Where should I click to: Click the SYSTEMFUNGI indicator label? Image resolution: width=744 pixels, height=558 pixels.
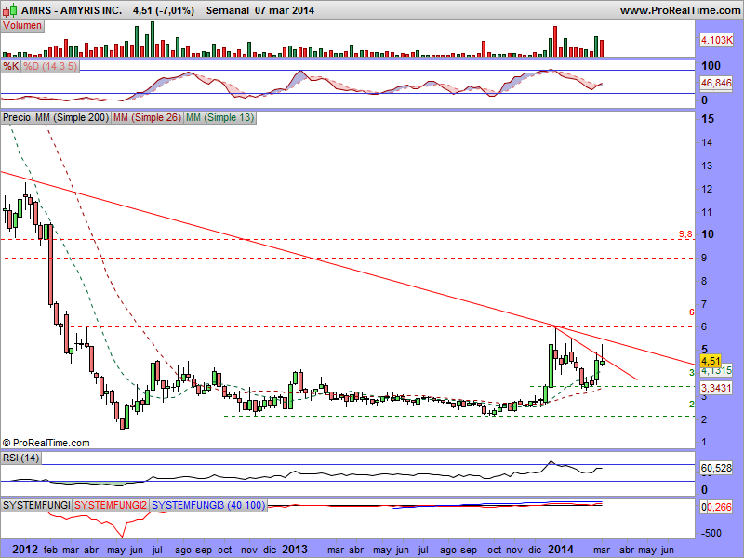click(36, 505)
